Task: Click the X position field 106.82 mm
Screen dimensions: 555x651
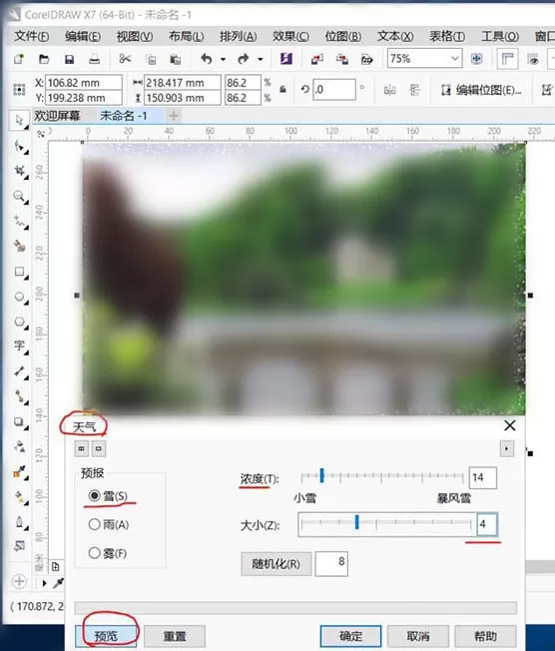Action: (84, 83)
